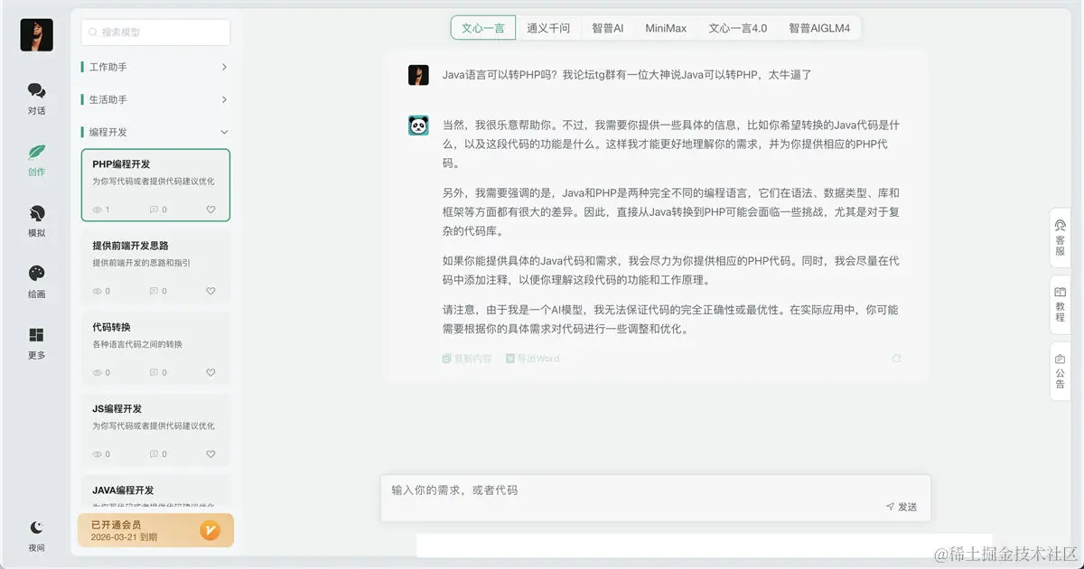Open the 对话 chat panel
The width and height of the screenshot is (1084, 569).
point(35,97)
